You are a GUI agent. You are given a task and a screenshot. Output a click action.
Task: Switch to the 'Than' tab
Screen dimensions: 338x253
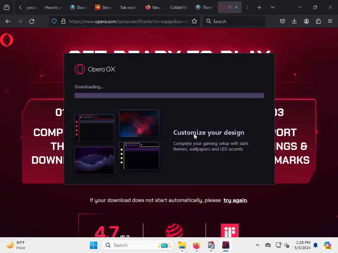(204, 8)
